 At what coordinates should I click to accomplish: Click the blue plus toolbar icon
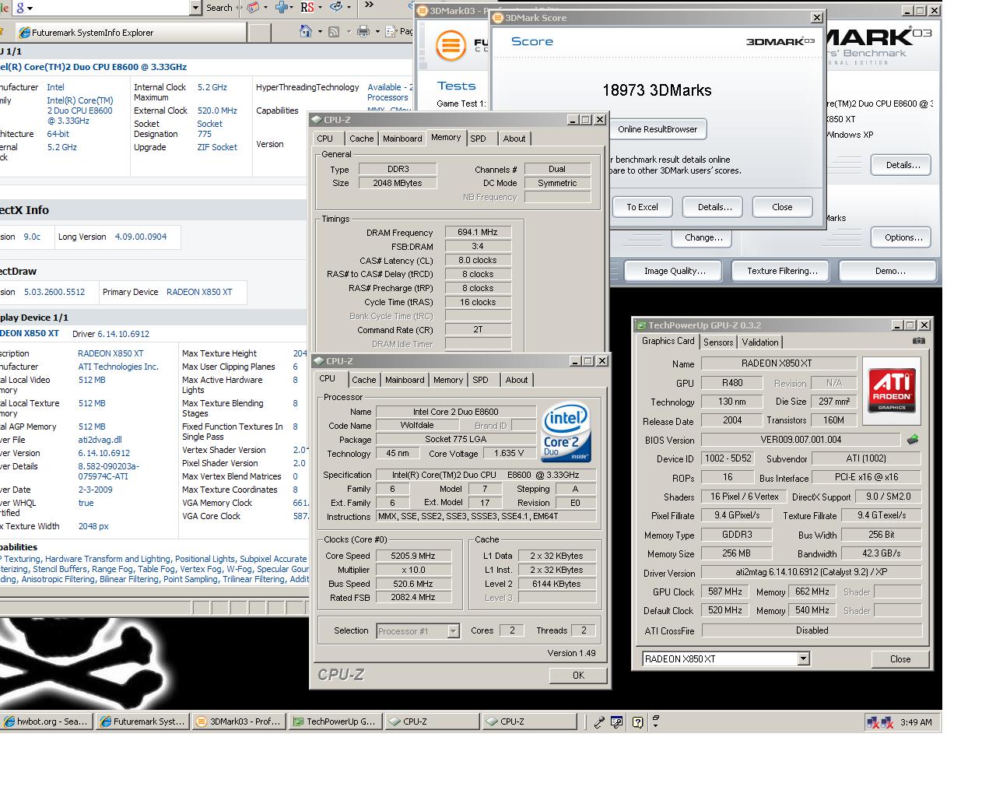[x=281, y=7]
